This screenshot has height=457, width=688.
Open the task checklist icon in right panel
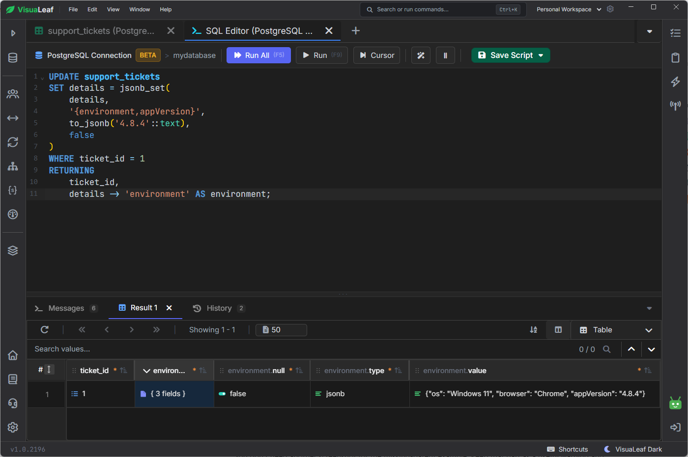pos(675,33)
